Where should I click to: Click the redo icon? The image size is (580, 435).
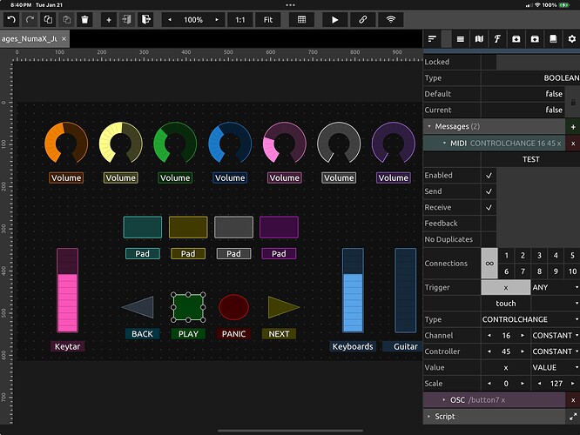tap(30, 20)
